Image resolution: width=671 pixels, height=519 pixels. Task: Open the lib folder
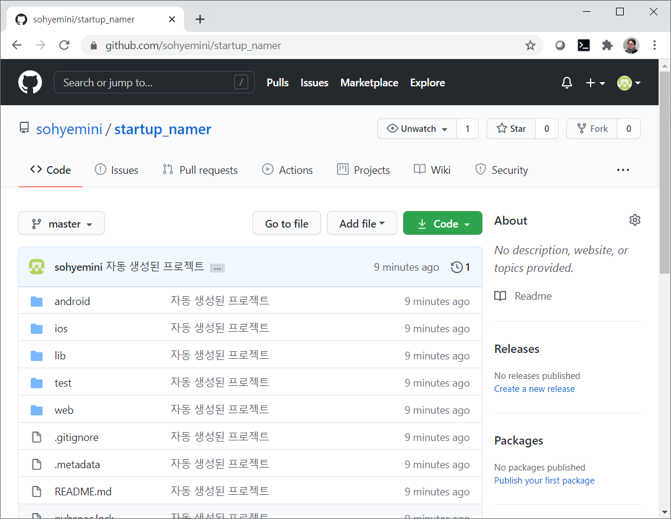tap(60, 355)
